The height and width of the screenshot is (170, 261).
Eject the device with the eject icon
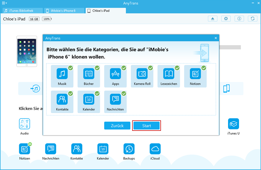(213, 19)
